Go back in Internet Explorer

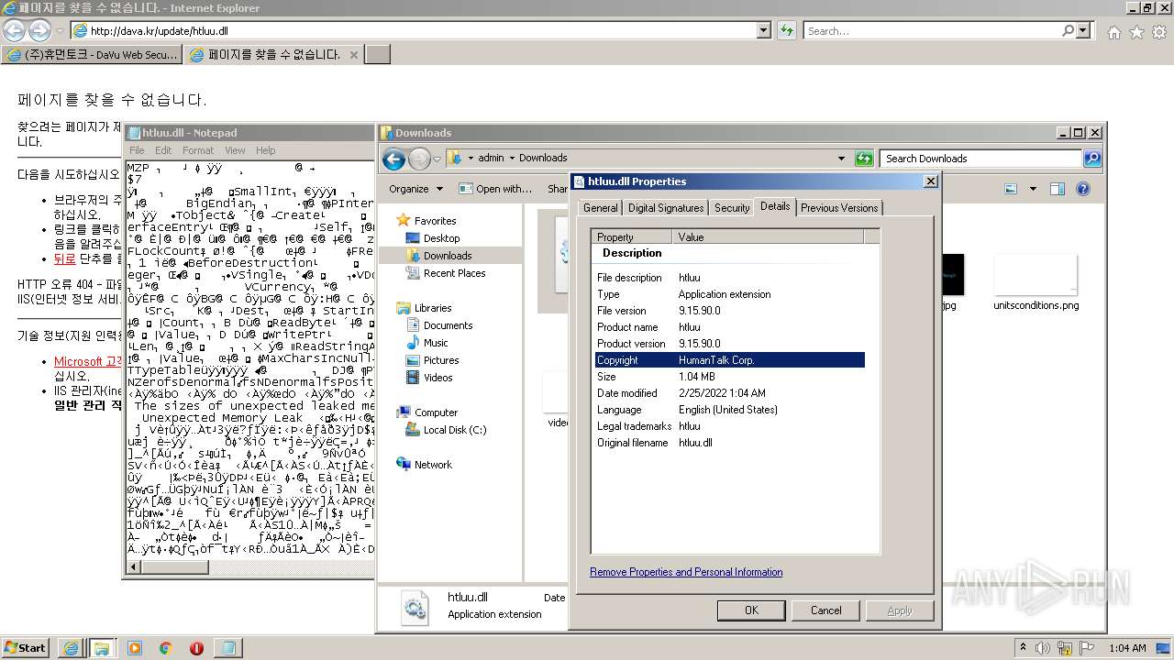click(x=15, y=30)
